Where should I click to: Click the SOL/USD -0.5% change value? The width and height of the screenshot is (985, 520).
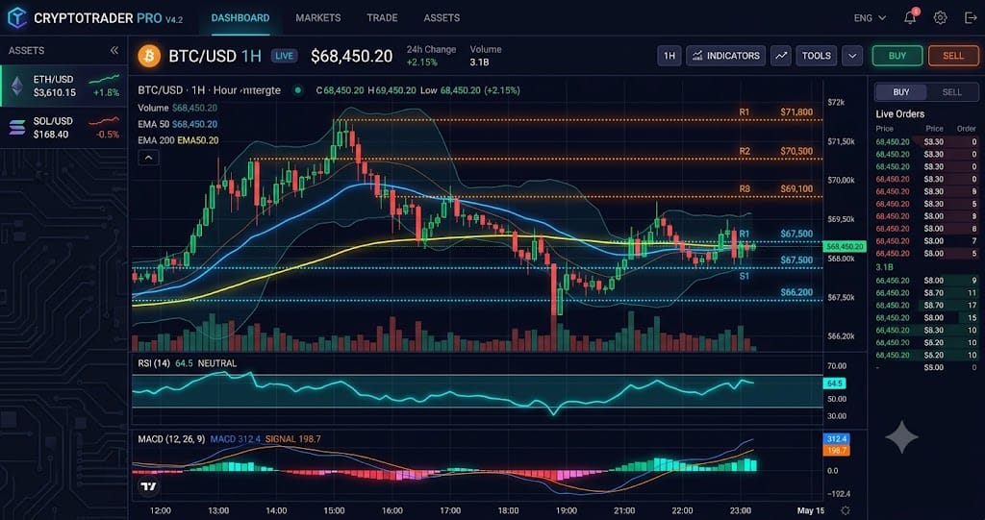click(106, 135)
